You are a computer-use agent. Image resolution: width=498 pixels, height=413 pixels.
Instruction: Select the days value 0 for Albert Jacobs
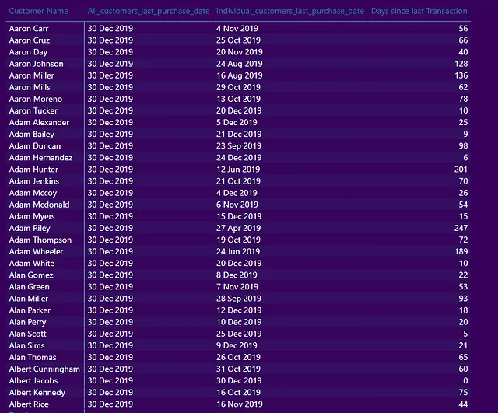click(x=465, y=381)
